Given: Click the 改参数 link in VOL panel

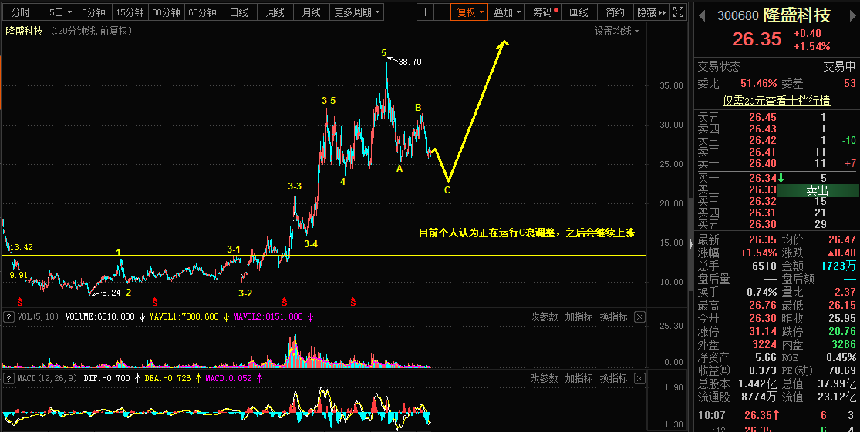Looking at the screenshot, I should pos(544,317).
